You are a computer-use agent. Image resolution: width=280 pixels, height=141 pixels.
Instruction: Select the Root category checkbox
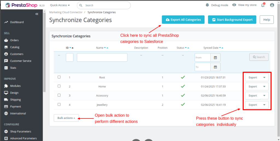point(59,77)
